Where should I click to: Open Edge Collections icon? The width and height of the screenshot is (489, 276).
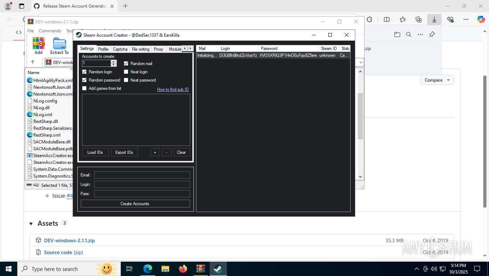click(x=419, y=19)
